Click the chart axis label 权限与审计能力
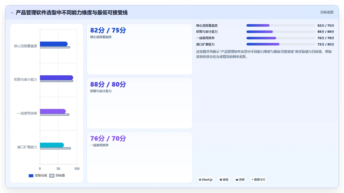Screen dimensions: 344x193 [25, 79]
